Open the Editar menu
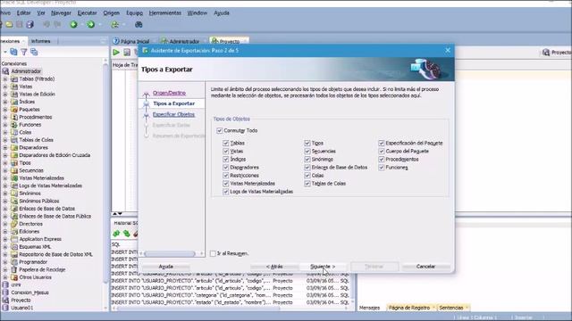Viewport: 572px width, 321px height. (x=24, y=12)
